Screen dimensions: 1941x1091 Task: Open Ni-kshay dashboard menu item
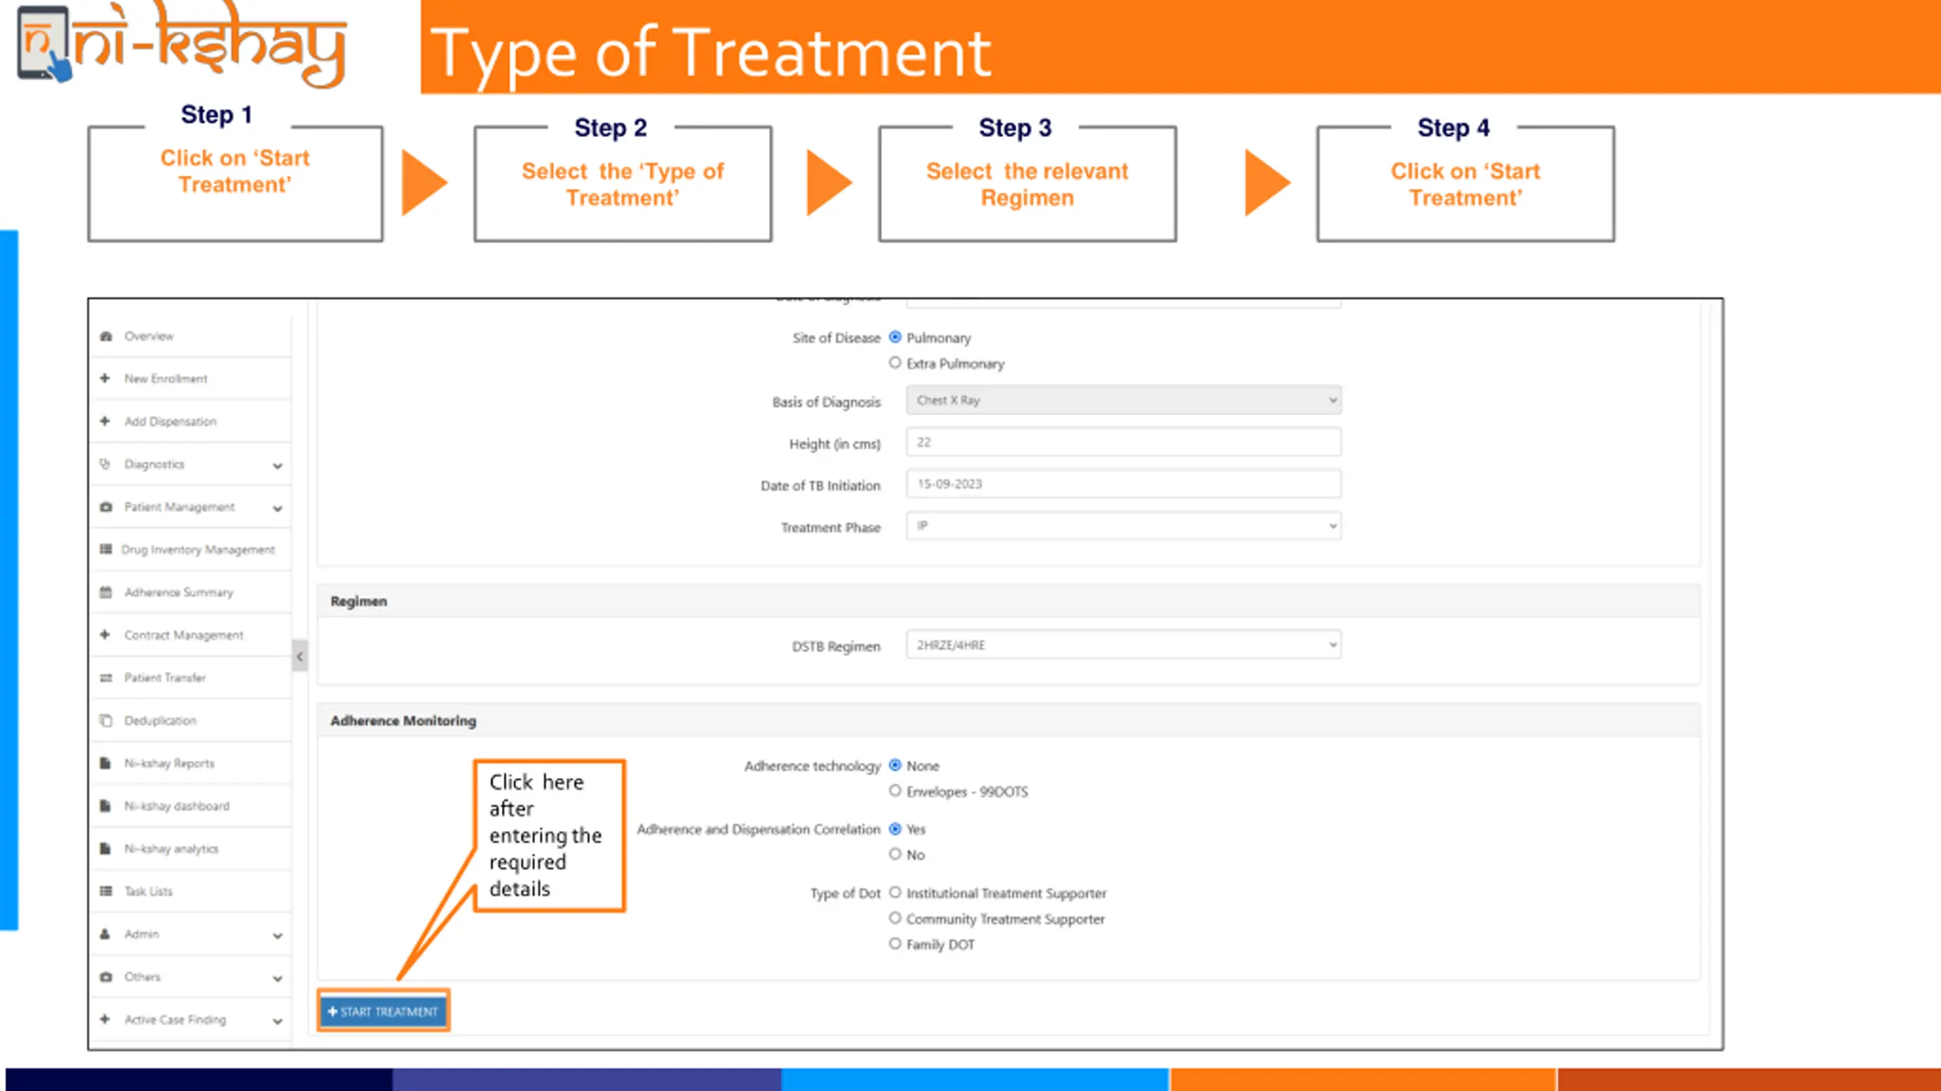[177, 806]
